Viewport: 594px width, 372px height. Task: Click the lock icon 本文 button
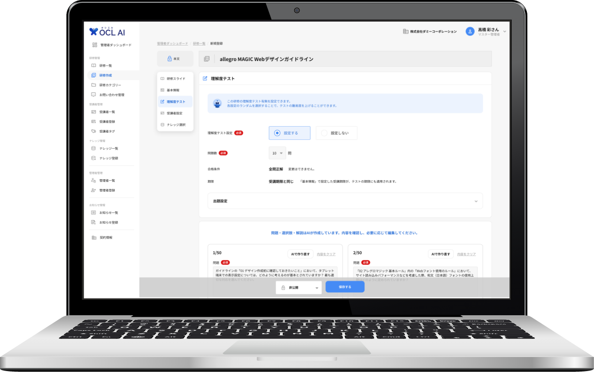tap(175, 59)
